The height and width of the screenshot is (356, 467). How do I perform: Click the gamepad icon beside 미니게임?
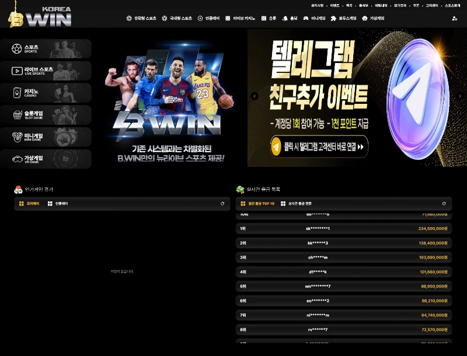pos(306,19)
